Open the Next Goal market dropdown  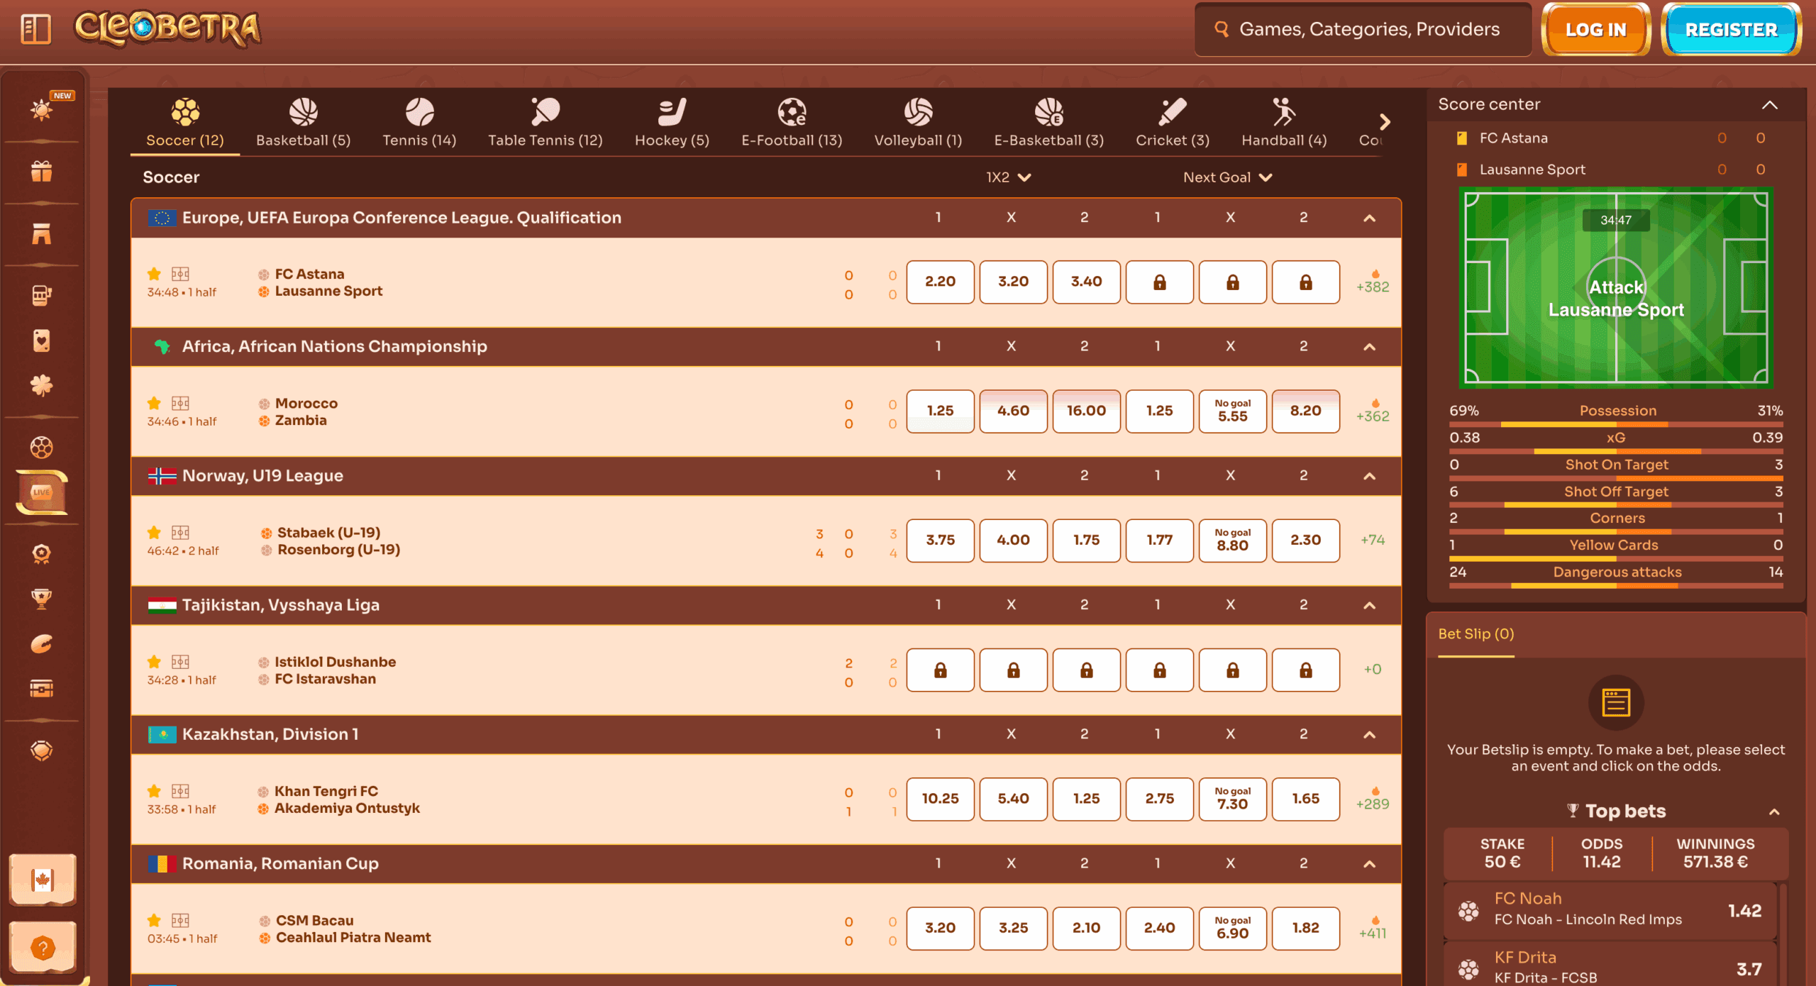tap(1227, 177)
